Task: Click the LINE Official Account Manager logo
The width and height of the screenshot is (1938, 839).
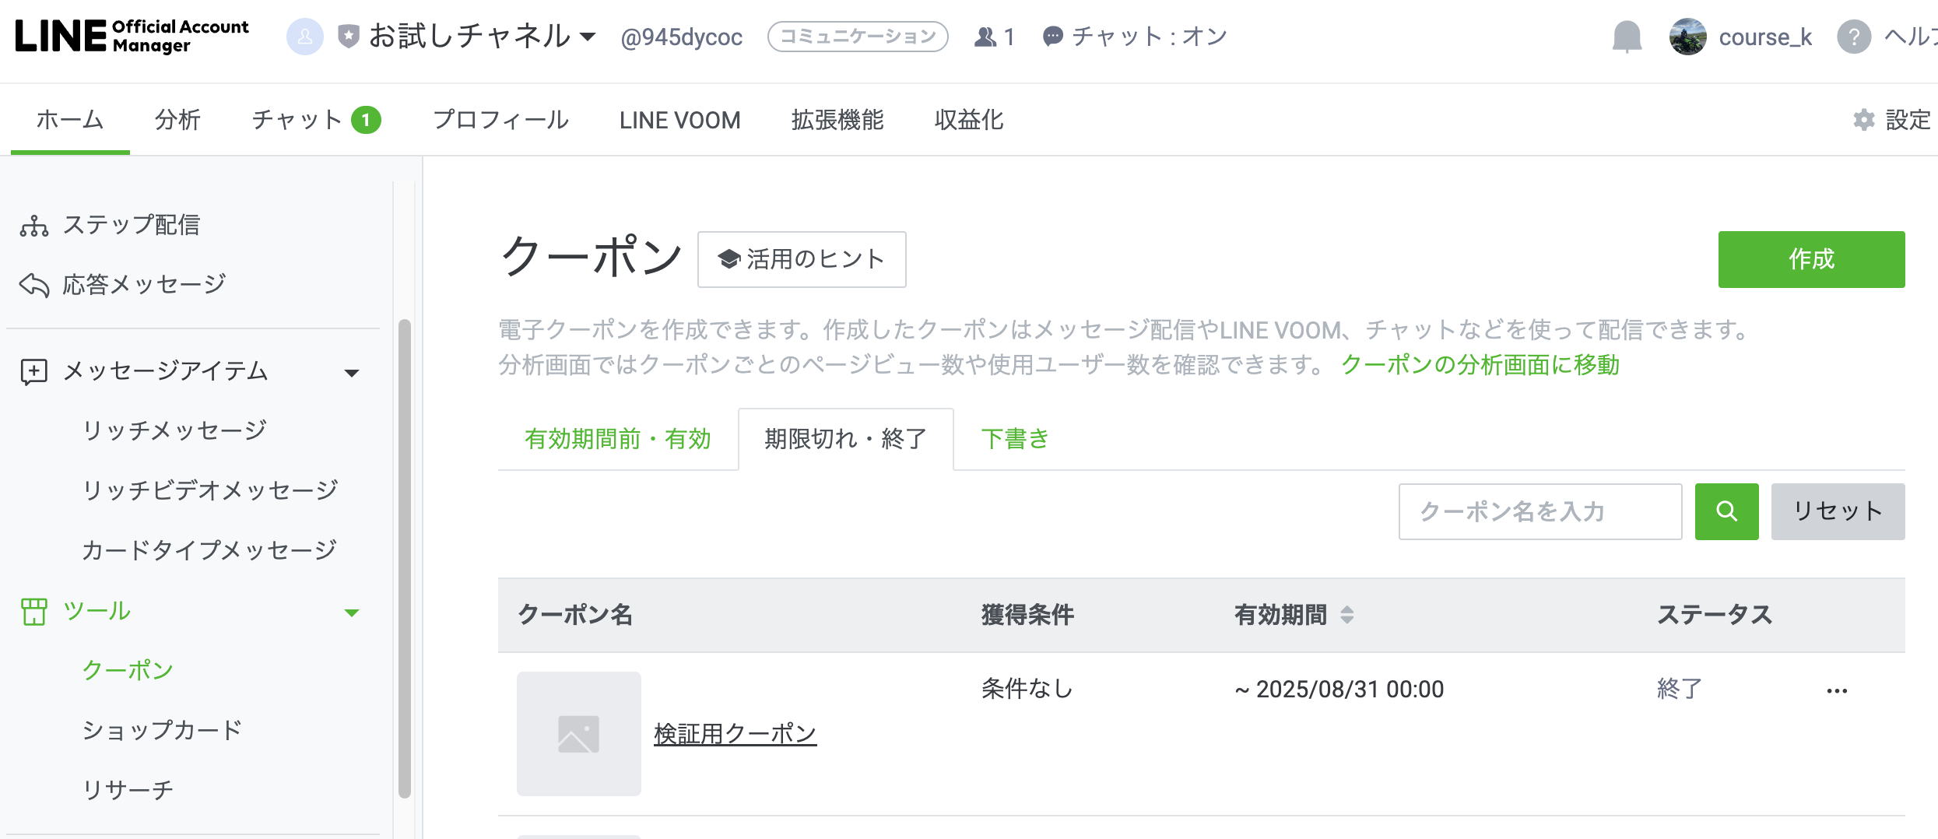Action: tap(132, 36)
